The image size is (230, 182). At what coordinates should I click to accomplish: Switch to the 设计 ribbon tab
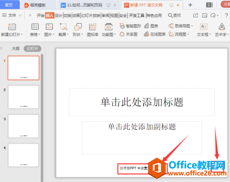pyautogui.click(x=58, y=16)
